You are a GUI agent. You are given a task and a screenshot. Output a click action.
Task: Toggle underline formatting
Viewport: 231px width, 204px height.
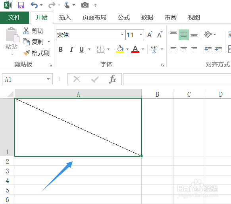pos(81,49)
